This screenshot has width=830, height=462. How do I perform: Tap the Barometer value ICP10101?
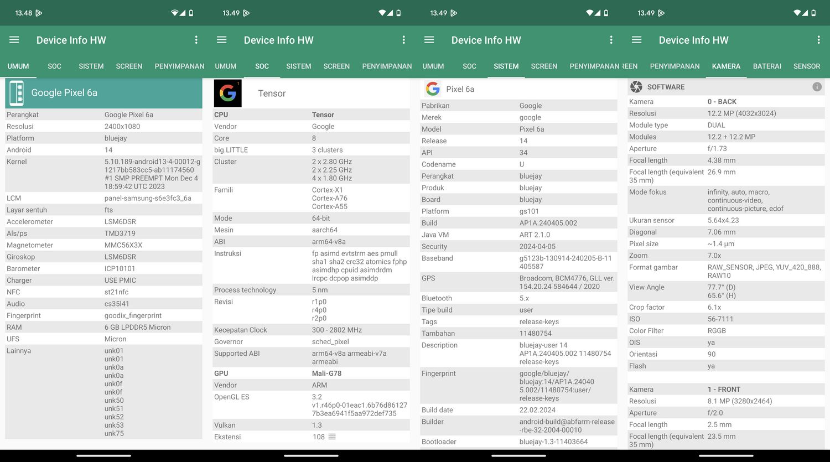120,268
